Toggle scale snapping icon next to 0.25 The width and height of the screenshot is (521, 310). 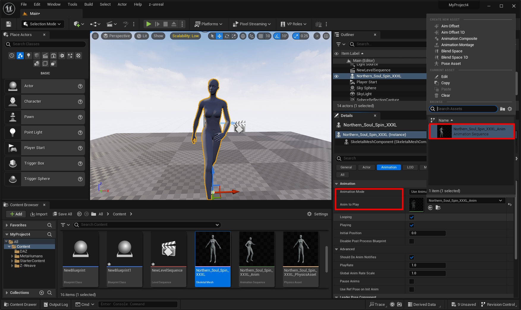click(296, 36)
